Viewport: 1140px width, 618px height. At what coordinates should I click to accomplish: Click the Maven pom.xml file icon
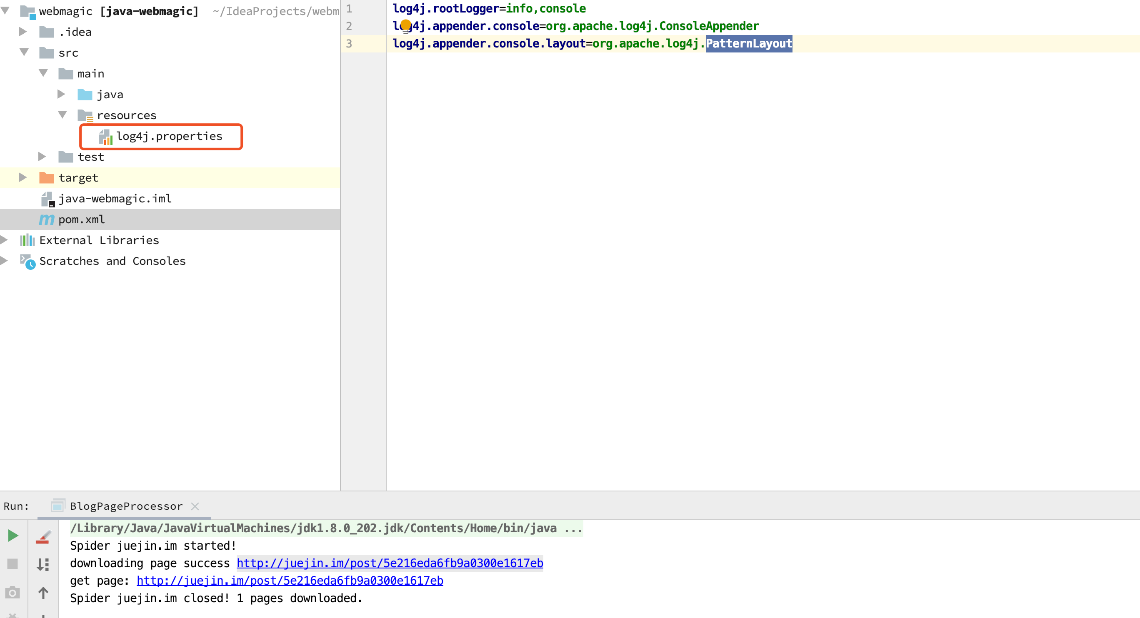[x=47, y=219]
